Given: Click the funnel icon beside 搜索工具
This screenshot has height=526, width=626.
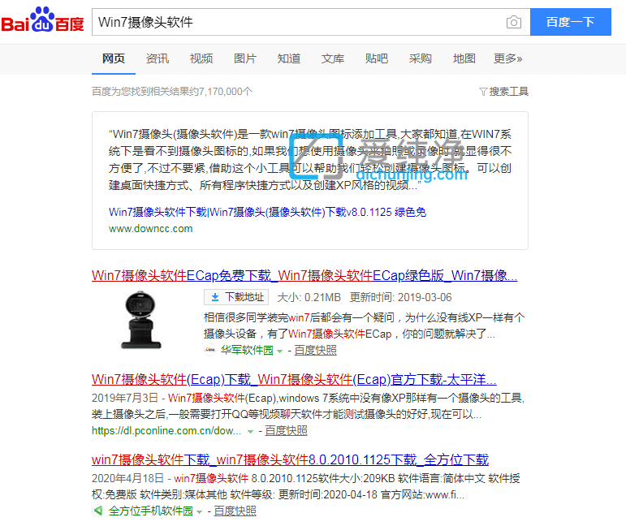Looking at the screenshot, I should (483, 92).
